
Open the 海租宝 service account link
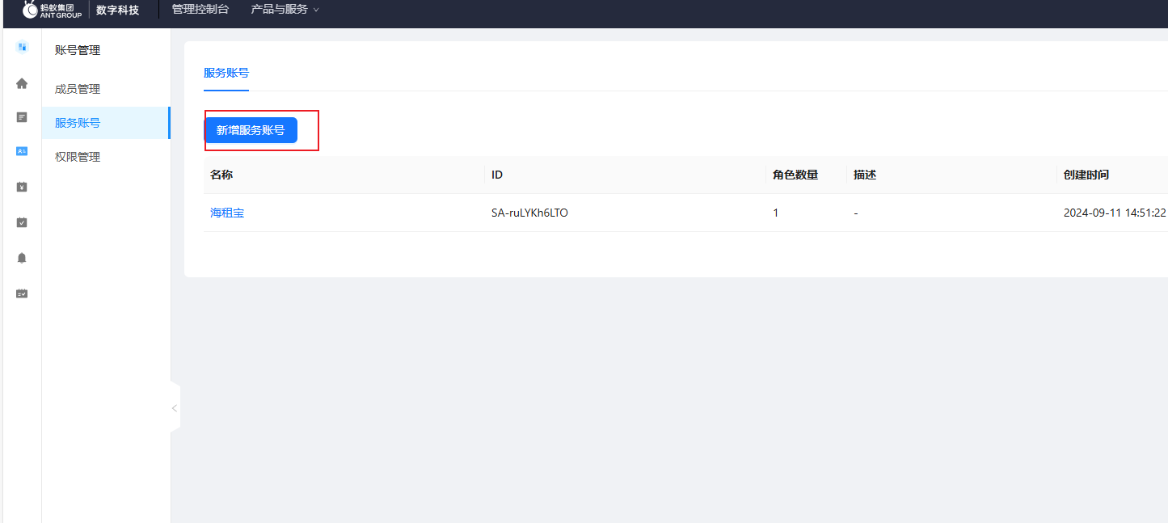227,213
